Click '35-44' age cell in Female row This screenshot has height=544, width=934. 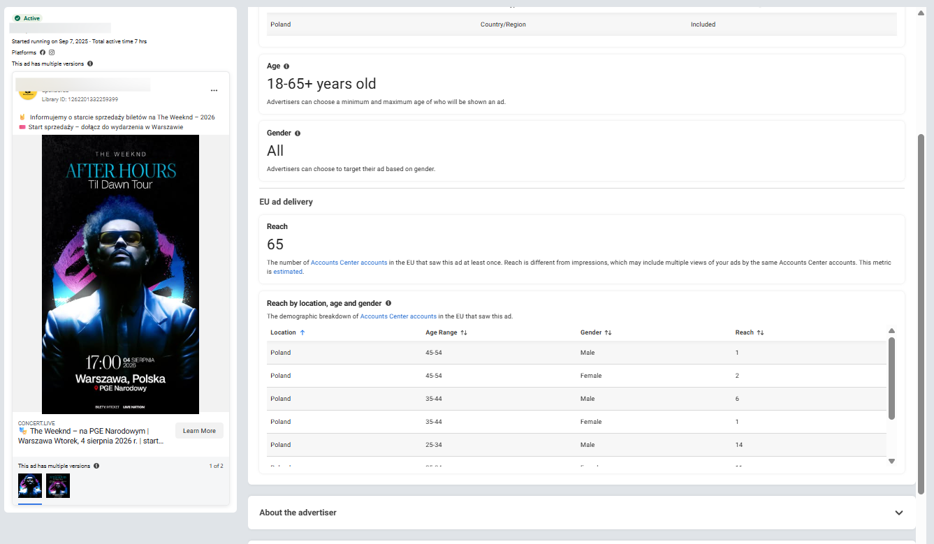coord(434,422)
